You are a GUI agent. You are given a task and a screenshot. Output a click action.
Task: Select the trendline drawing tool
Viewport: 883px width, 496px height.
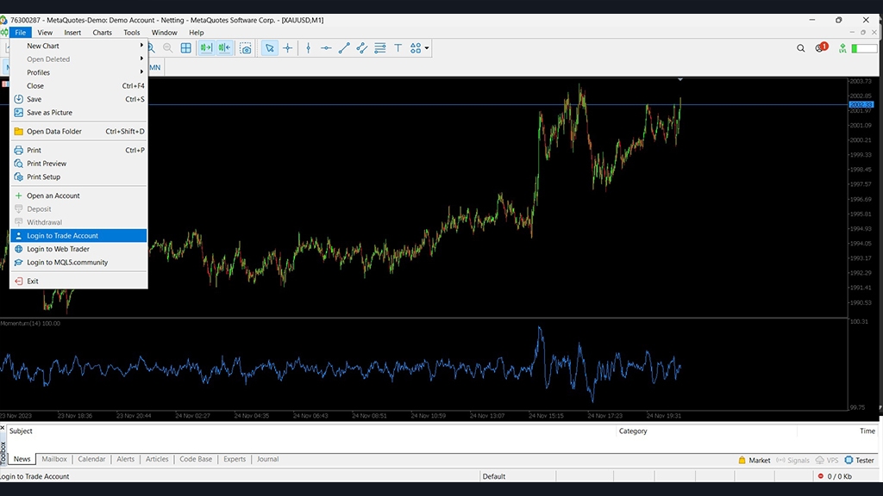344,48
